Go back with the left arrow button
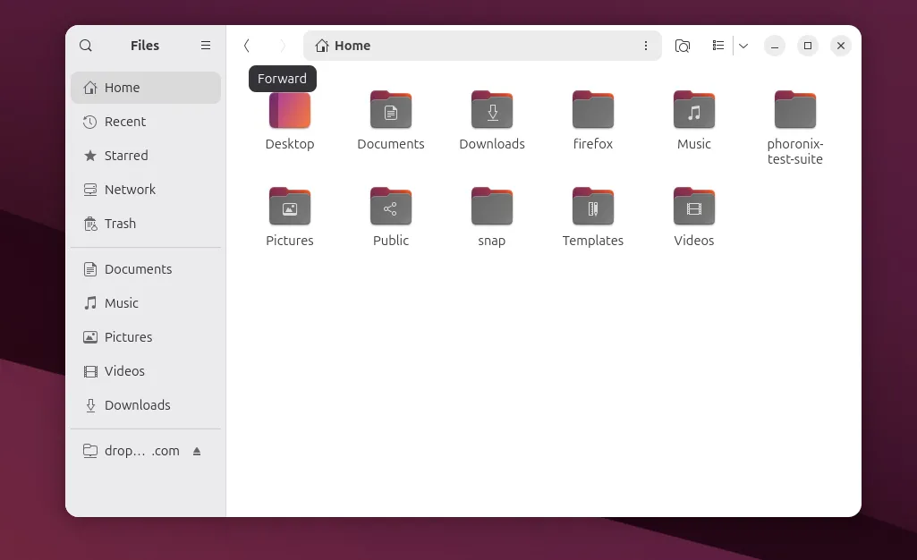 click(x=247, y=46)
